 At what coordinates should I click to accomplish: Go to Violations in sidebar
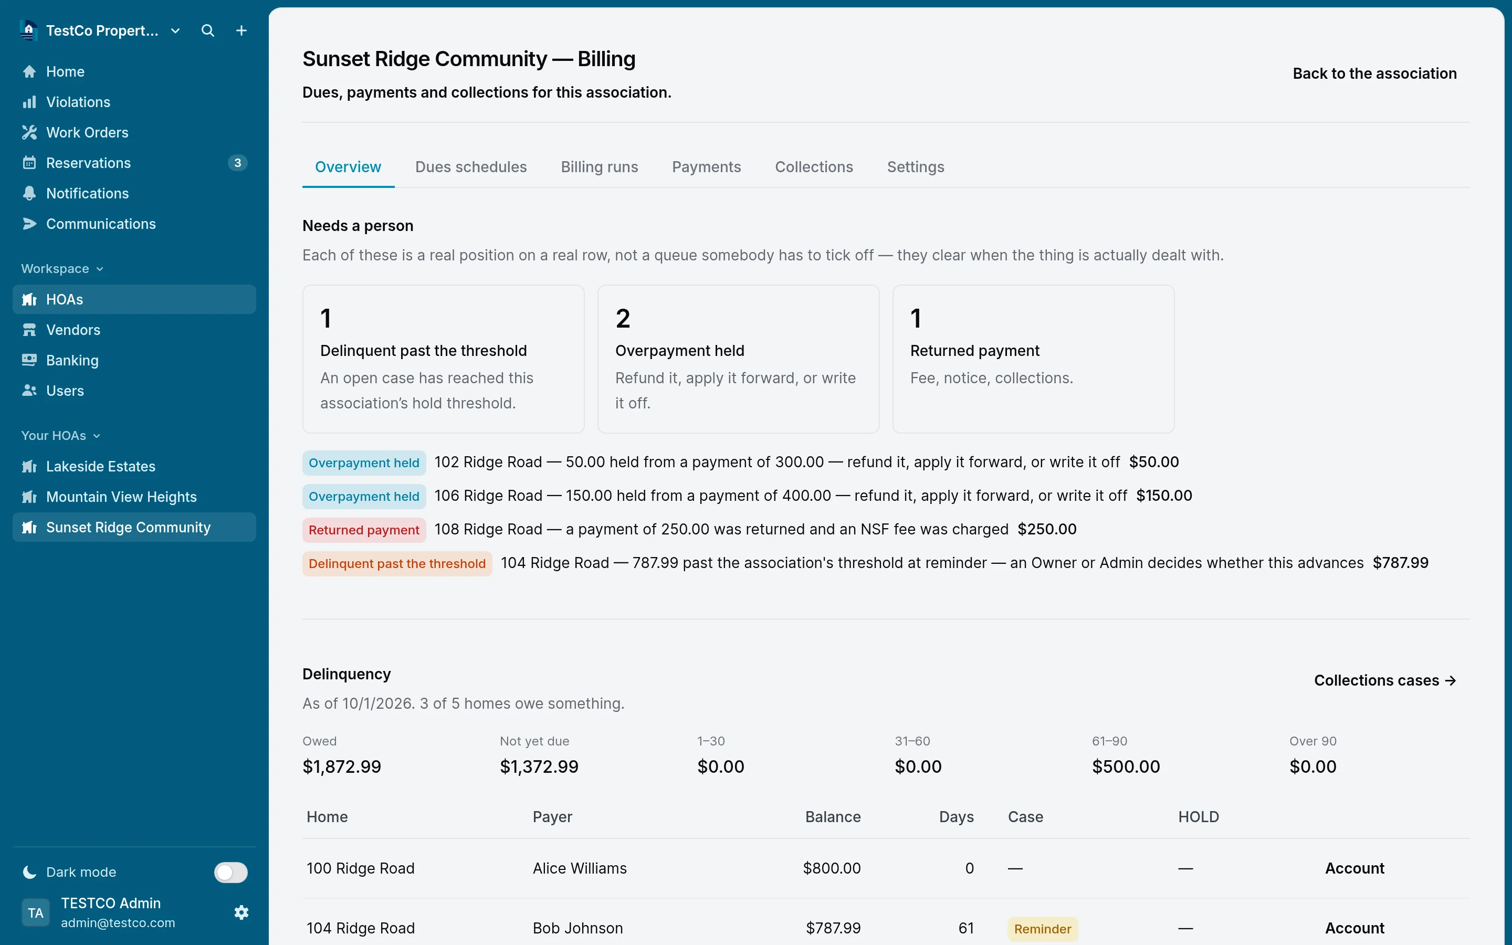(x=134, y=102)
